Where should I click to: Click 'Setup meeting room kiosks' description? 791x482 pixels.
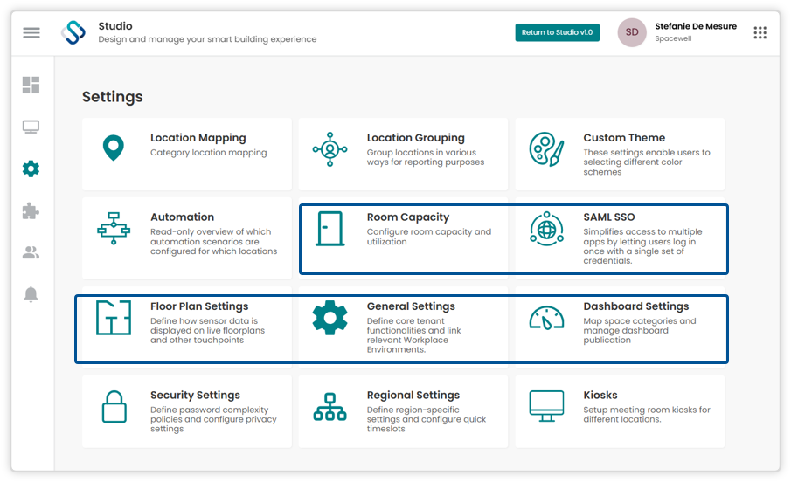pyautogui.click(x=647, y=415)
